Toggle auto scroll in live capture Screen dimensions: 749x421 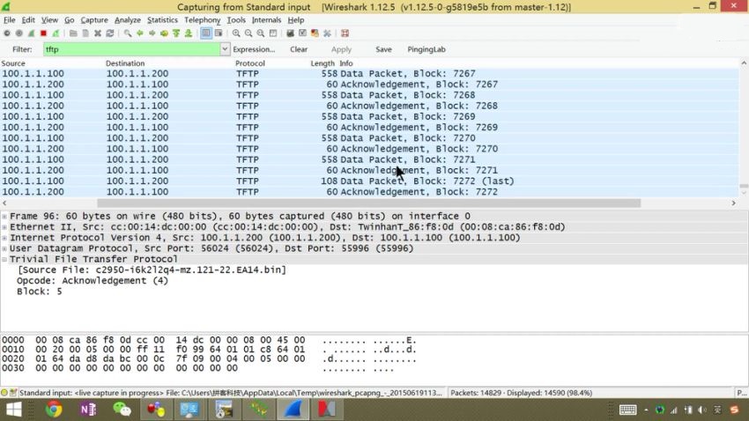[x=219, y=33]
